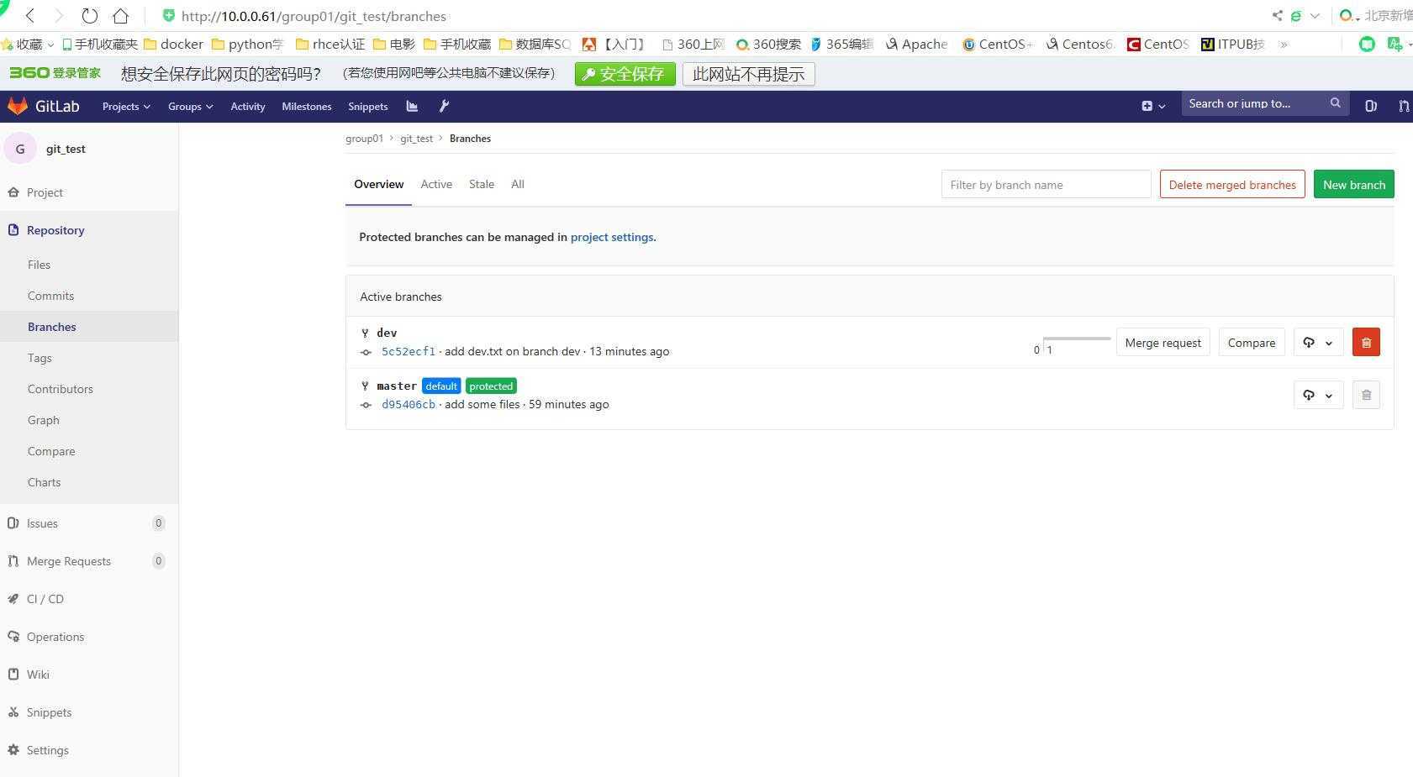
Task: Open commit 5c52ecf1 link
Action: (409, 352)
